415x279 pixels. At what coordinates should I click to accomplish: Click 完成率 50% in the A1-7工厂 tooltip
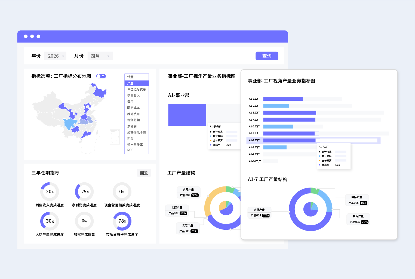[330, 165]
